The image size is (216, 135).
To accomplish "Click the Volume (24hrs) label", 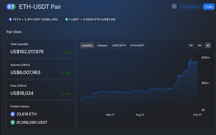I will [x=20, y=65].
